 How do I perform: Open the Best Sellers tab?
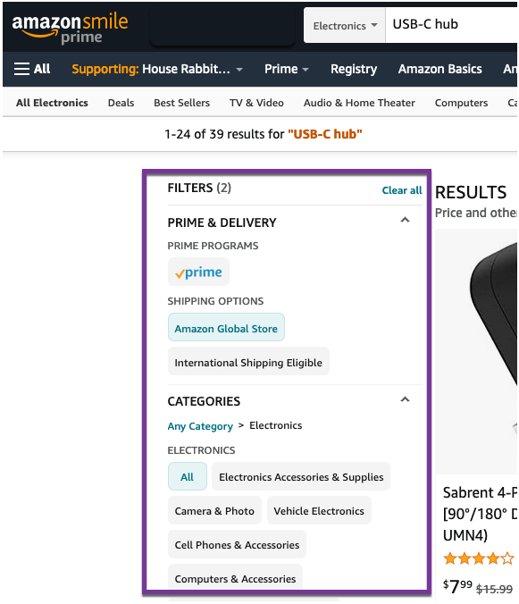pos(181,103)
